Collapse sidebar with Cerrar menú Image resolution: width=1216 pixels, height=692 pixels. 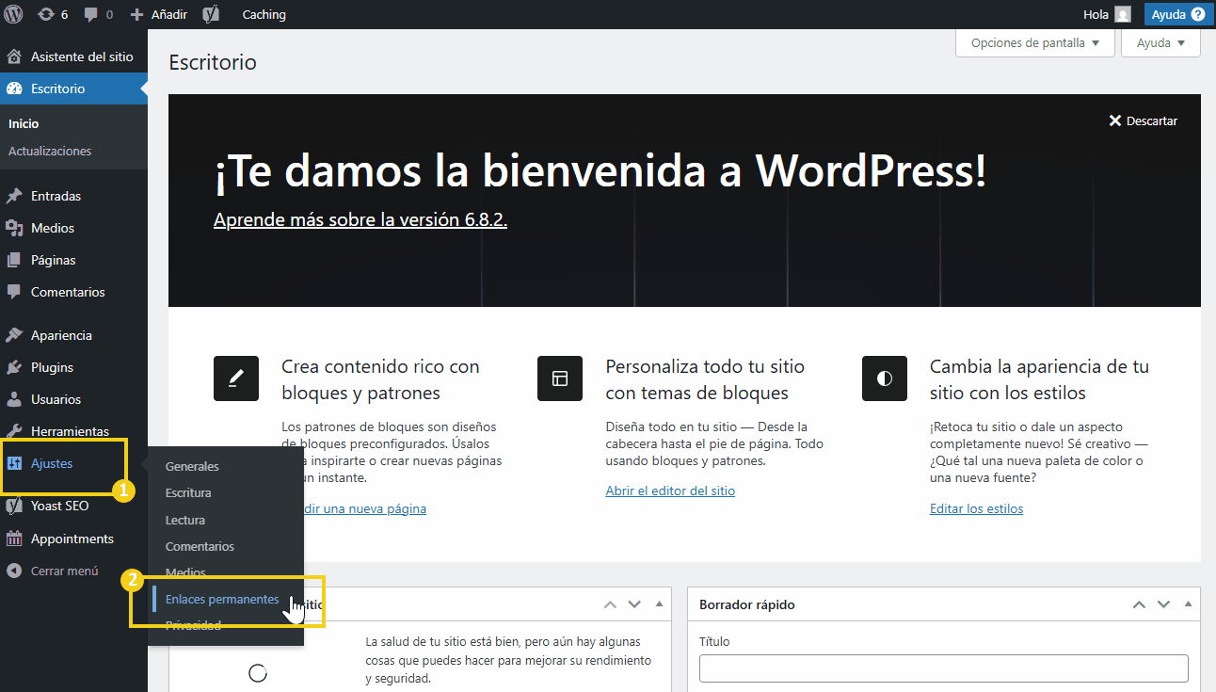(x=64, y=571)
